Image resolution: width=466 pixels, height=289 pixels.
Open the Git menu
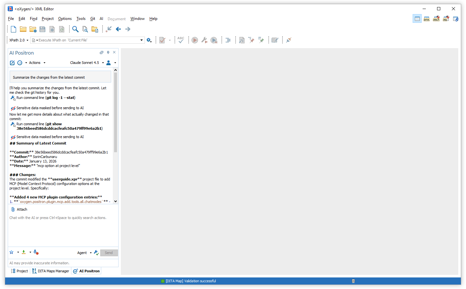[93, 19]
